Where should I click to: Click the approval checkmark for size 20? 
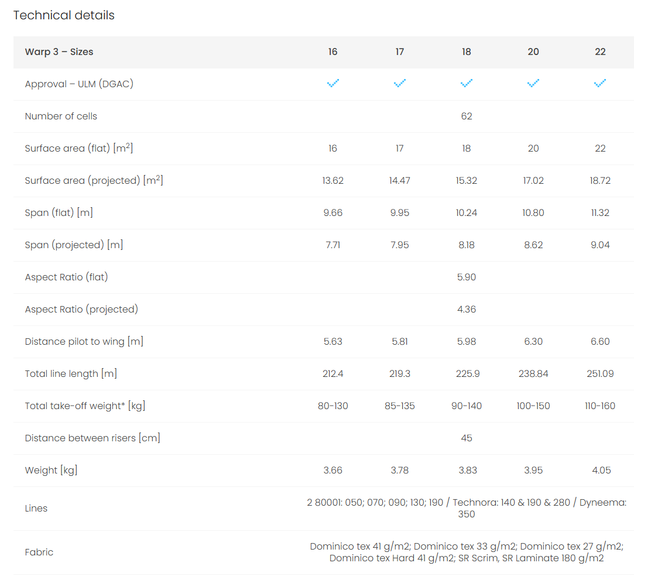click(x=533, y=84)
